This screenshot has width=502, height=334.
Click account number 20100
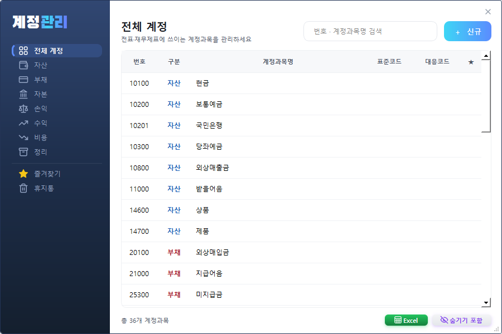[x=139, y=253]
